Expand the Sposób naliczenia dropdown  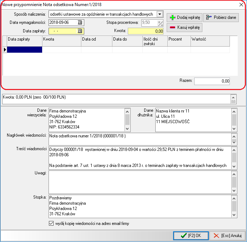click(x=160, y=14)
